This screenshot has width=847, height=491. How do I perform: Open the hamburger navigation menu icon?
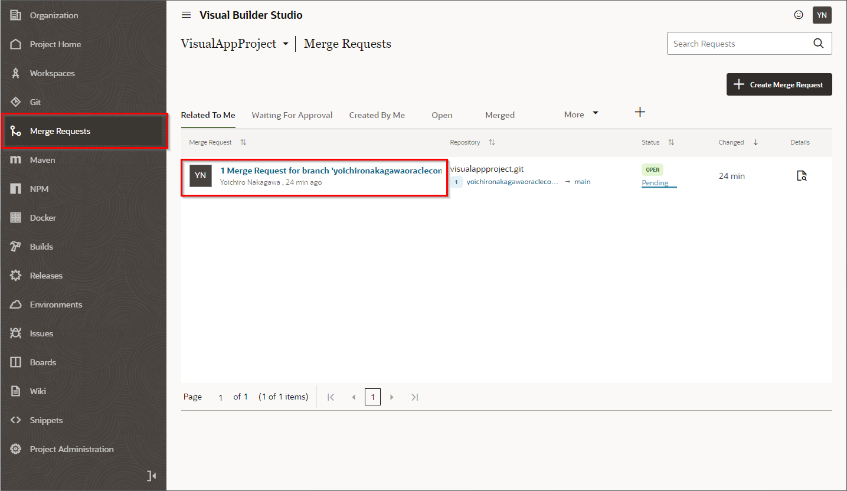(186, 15)
